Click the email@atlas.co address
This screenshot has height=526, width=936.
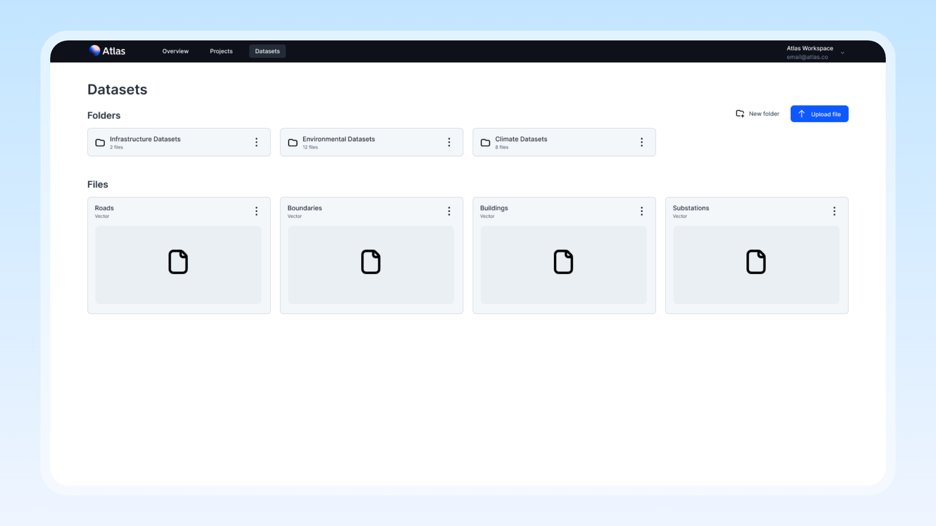click(x=807, y=57)
